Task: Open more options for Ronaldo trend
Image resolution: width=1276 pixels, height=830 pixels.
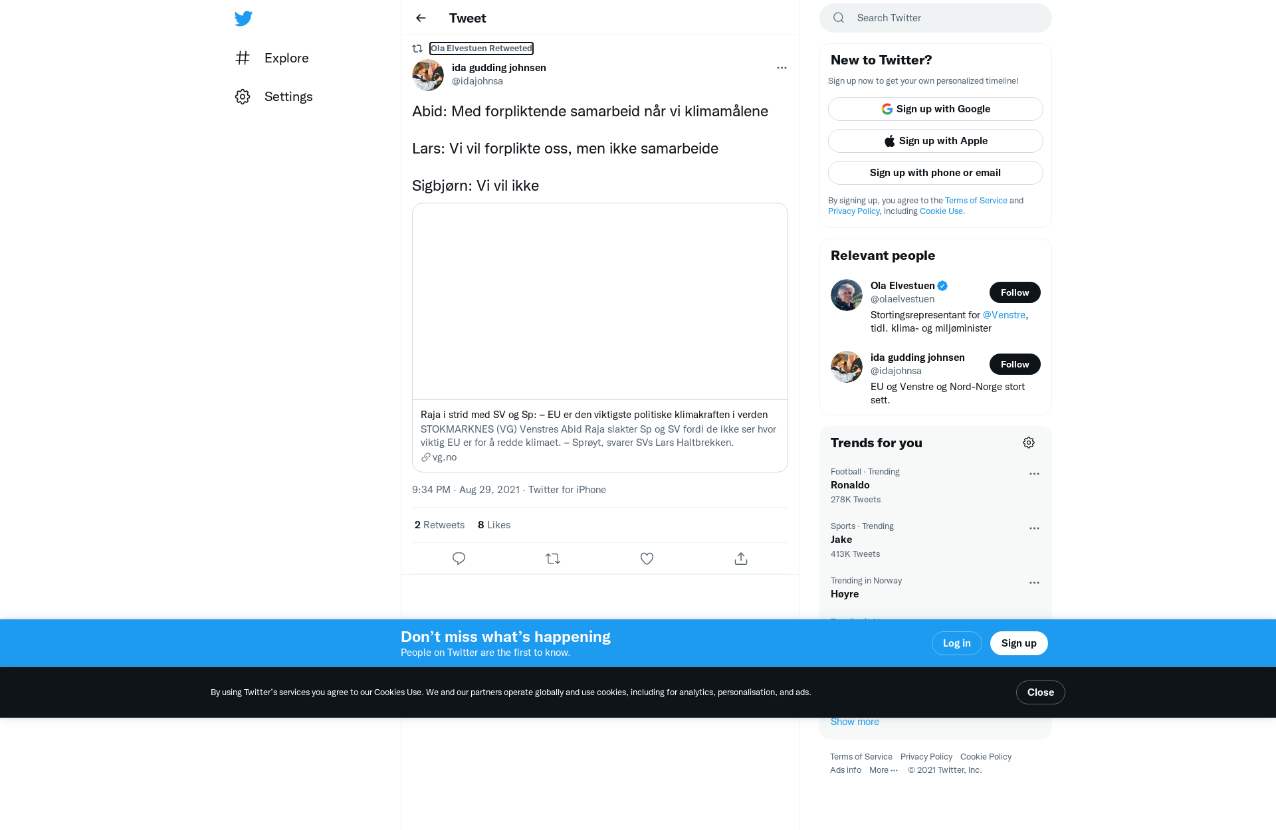Action: (1034, 474)
